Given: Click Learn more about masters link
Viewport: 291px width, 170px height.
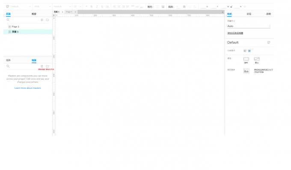Looking at the screenshot, I should (28, 88).
